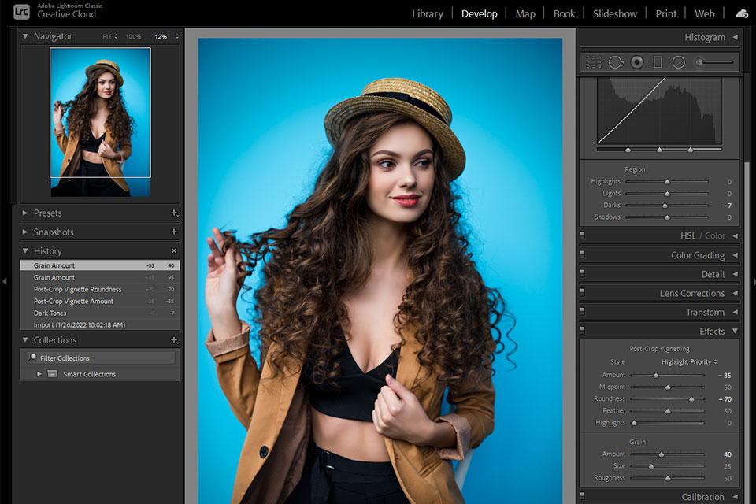Open the Slideshow module
The image size is (756, 504).
pyautogui.click(x=617, y=13)
